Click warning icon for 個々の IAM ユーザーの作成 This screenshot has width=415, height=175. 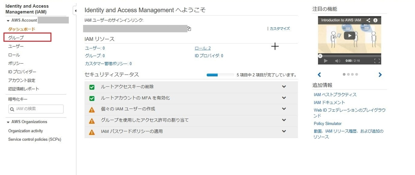coord(92,110)
